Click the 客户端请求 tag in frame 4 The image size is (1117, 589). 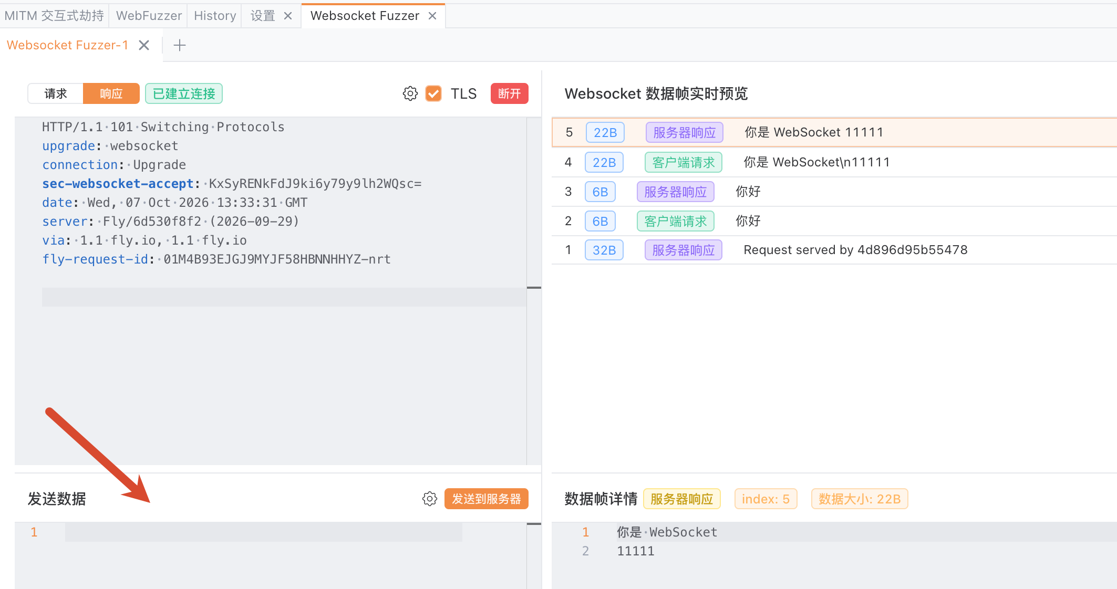tap(683, 162)
